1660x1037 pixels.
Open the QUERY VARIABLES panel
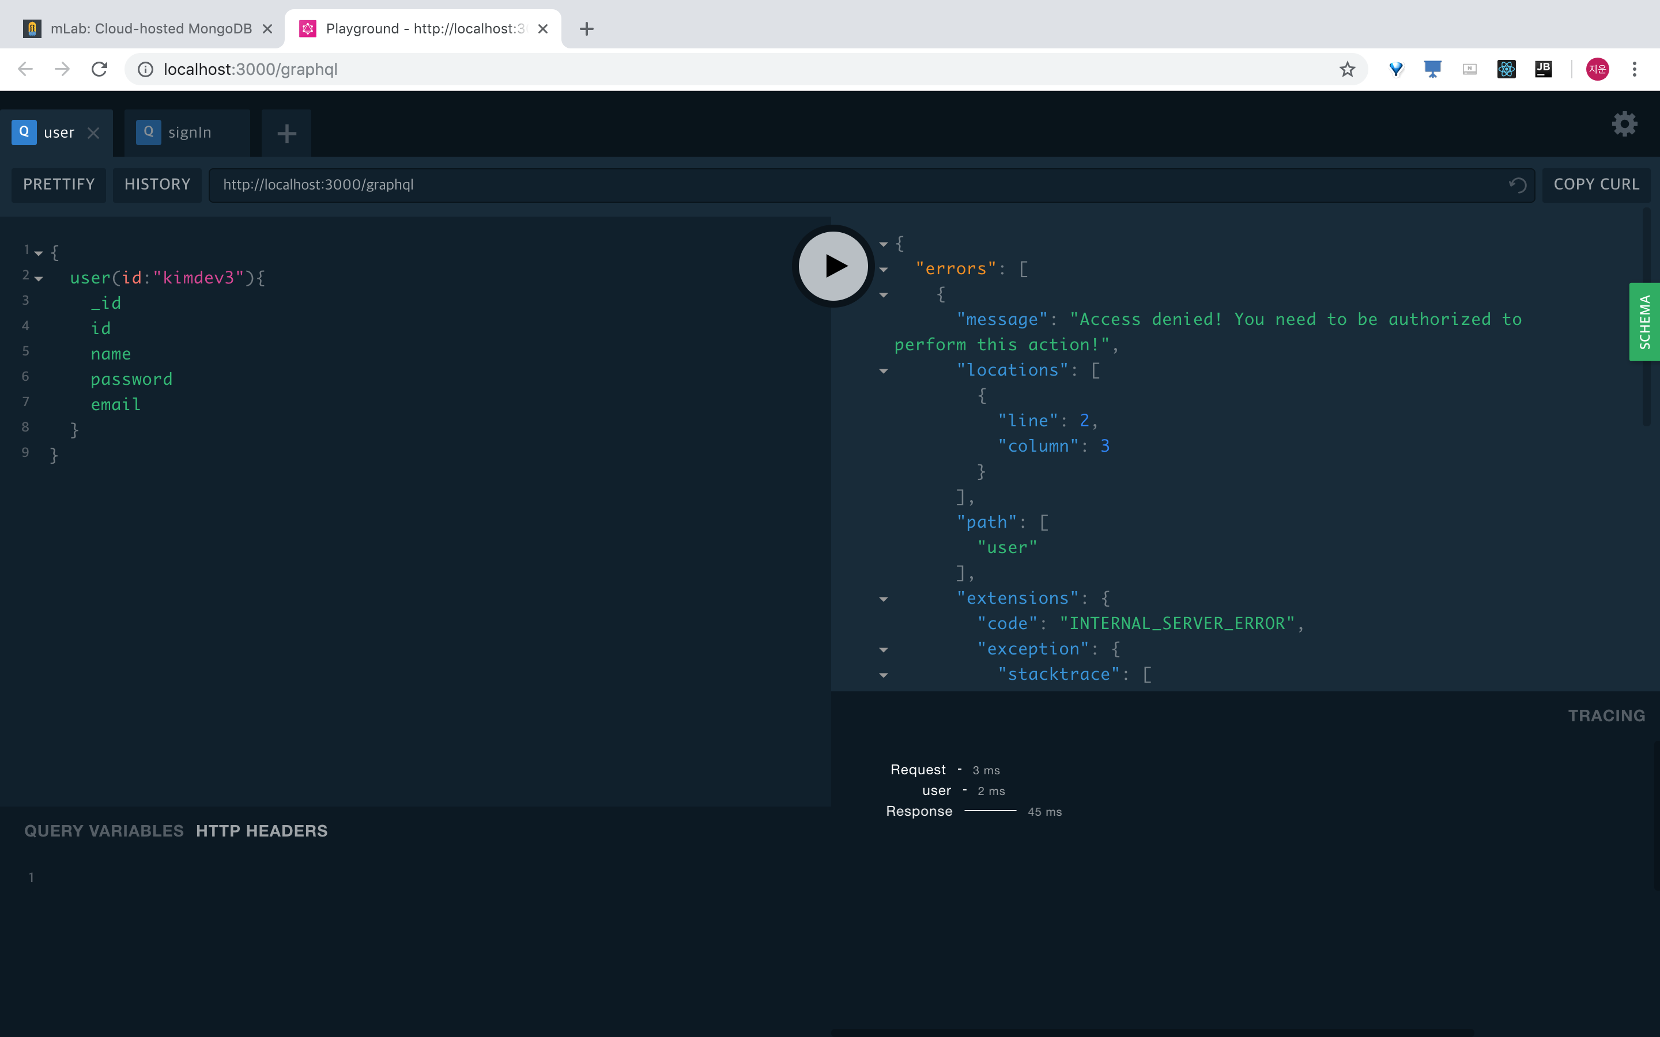(x=104, y=831)
